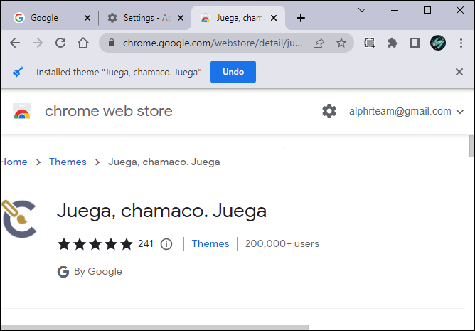Open the screenshot capture extension icon
The height and width of the screenshot is (331, 475).
tap(370, 43)
